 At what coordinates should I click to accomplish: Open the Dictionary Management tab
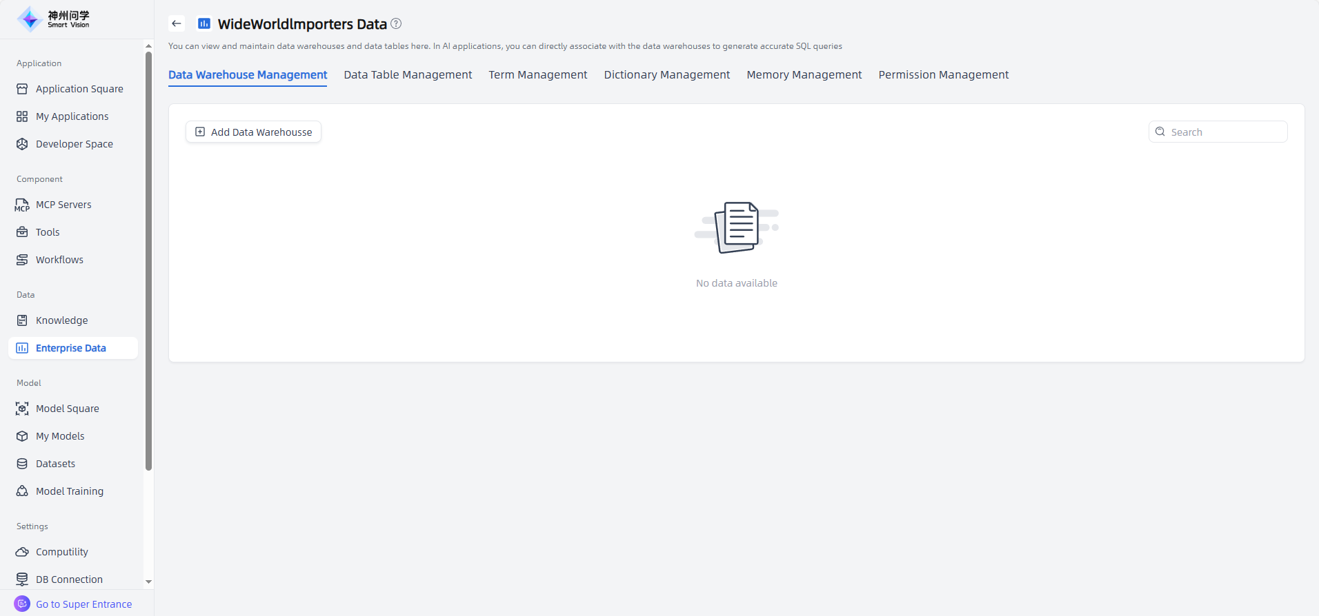(666, 74)
